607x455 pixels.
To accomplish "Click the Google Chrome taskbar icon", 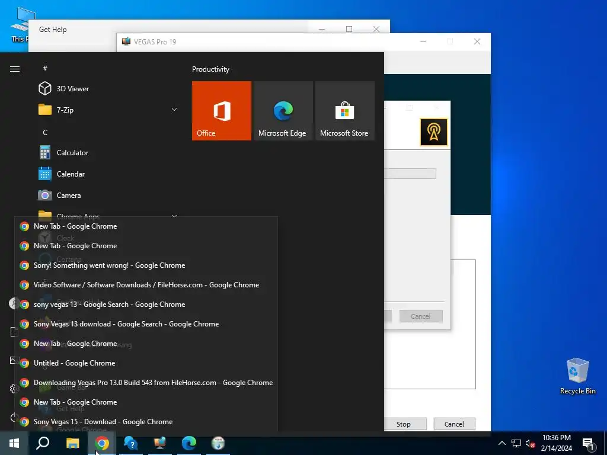I will (x=102, y=443).
